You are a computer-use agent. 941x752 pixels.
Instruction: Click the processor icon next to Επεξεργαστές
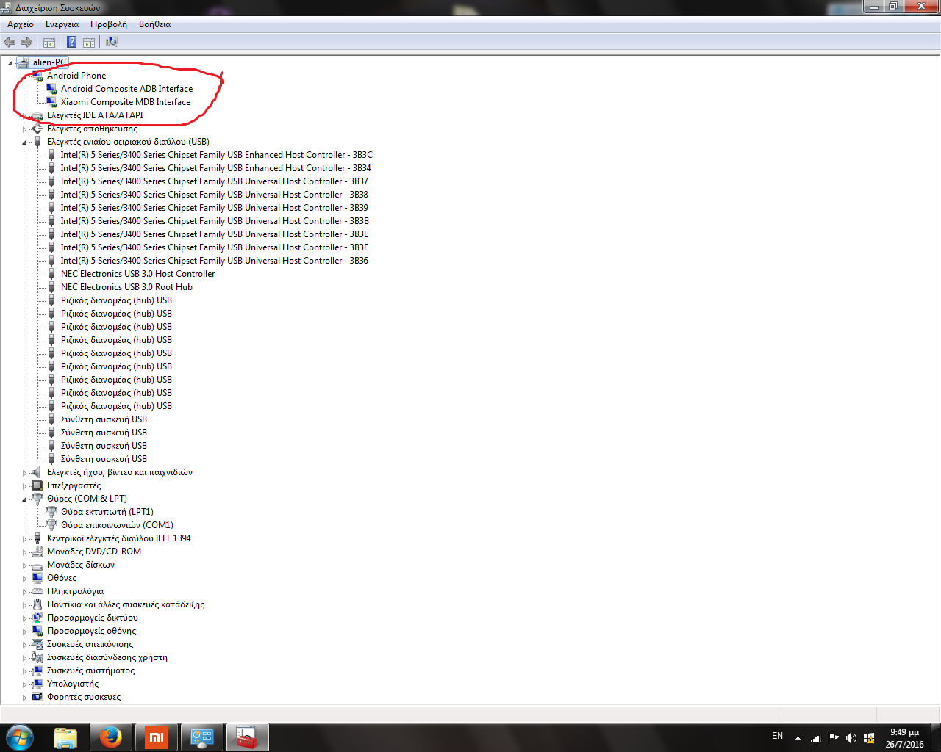click(x=37, y=485)
